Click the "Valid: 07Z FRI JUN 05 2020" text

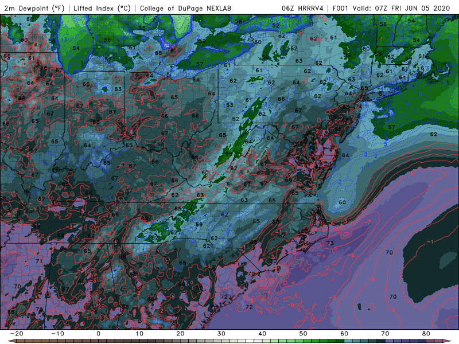(x=401, y=8)
